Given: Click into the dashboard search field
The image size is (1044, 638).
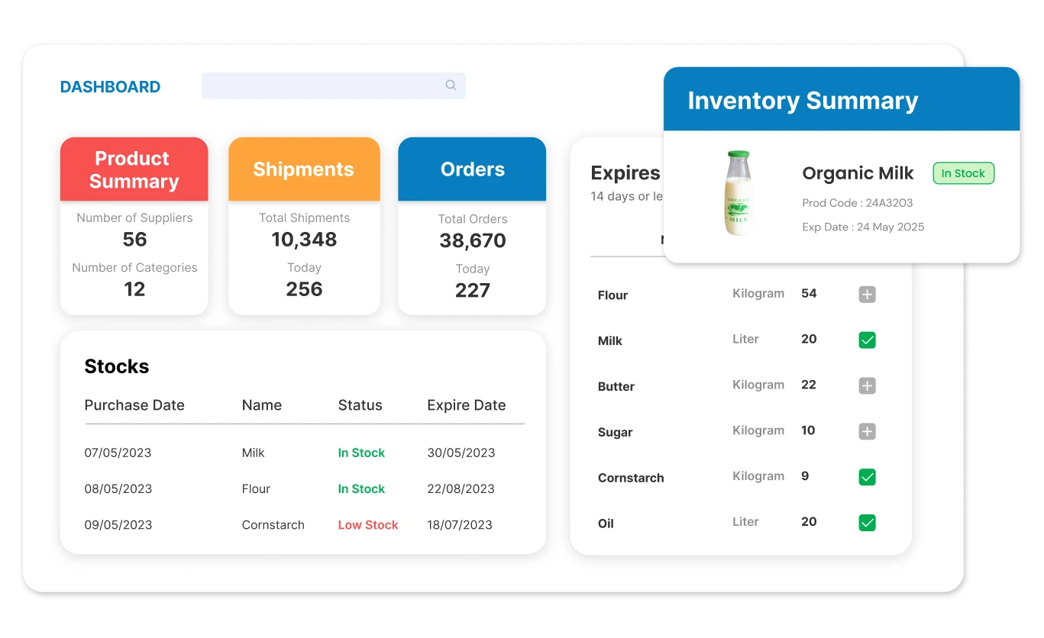Looking at the screenshot, I should click(x=321, y=85).
